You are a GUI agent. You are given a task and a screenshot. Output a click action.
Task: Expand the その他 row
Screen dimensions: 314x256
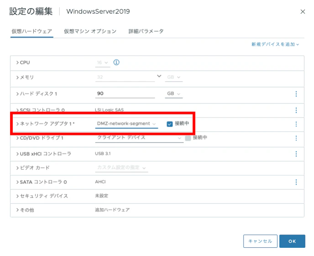17,210
